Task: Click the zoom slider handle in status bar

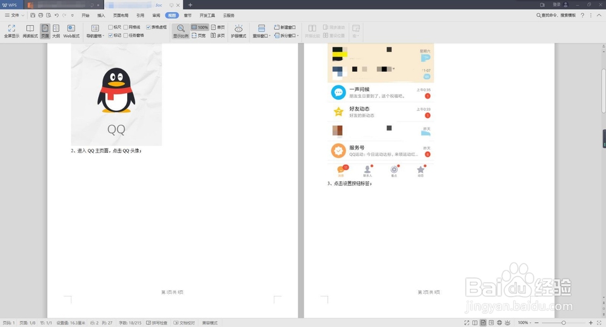Action: click(x=564, y=323)
